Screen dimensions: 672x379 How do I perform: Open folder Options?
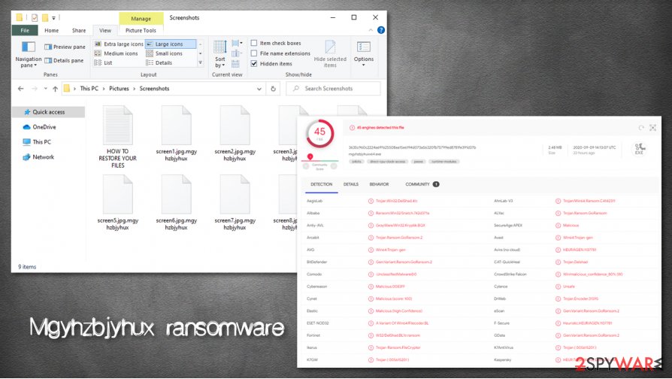363,53
